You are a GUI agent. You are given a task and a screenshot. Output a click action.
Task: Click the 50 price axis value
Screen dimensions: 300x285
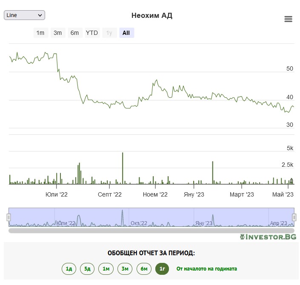(x=290, y=68)
